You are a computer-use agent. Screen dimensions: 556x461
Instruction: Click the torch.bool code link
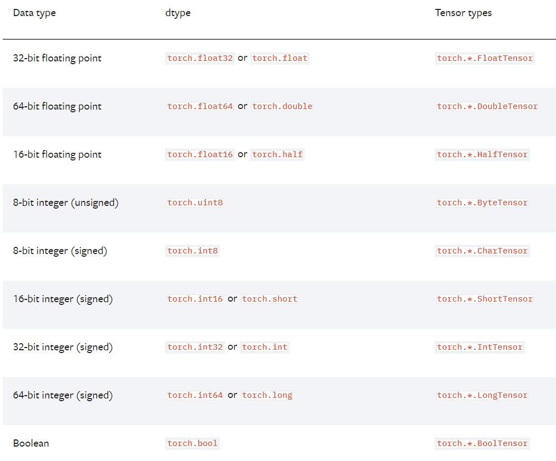click(192, 443)
